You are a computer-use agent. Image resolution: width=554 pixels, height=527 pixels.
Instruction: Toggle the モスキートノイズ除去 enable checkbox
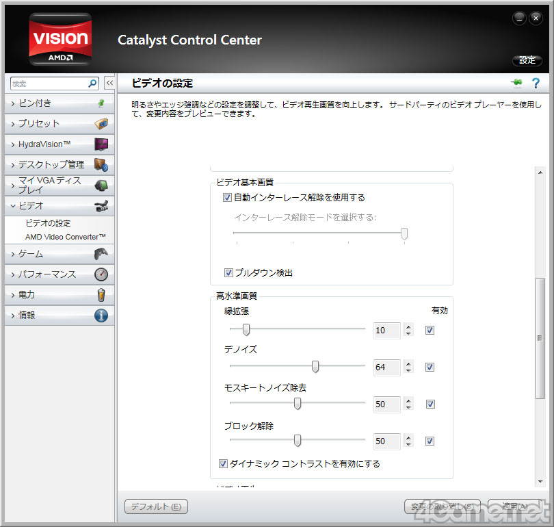[430, 404]
